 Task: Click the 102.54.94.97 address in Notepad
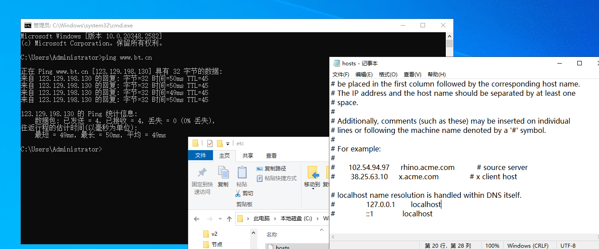369,167
